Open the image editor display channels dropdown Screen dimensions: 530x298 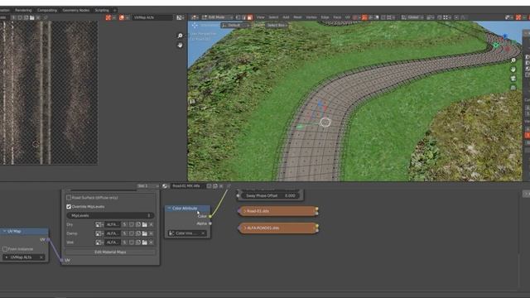pyautogui.click(x=181, y=17)
